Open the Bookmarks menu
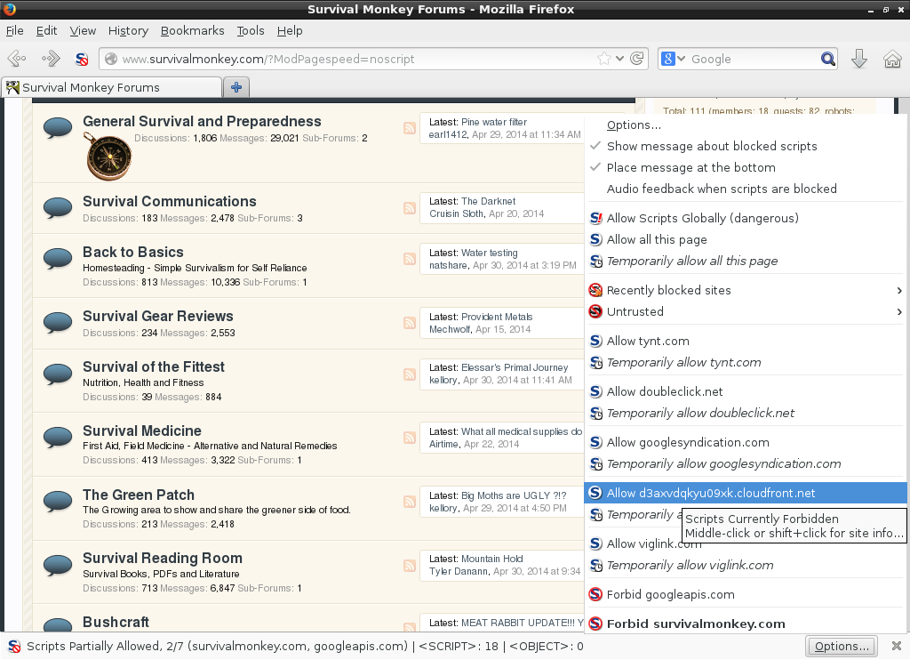This screenshot has height=660, width=910. point(193,31)
